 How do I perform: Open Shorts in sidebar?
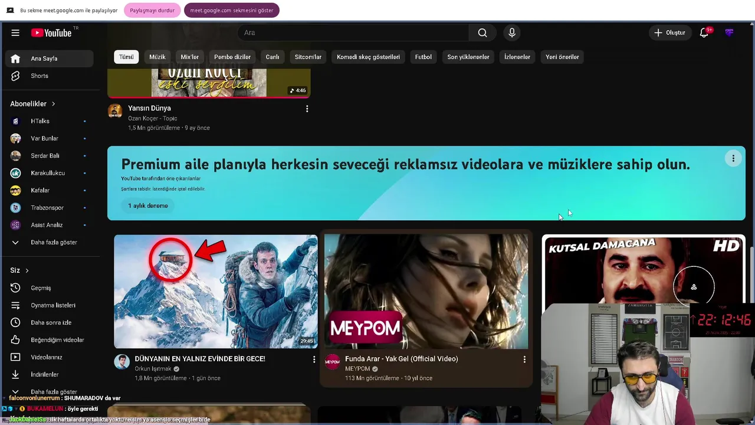click(x=50, y=76)
